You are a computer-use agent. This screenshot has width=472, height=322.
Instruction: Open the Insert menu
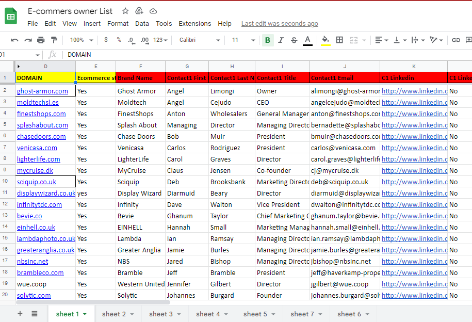92,24
